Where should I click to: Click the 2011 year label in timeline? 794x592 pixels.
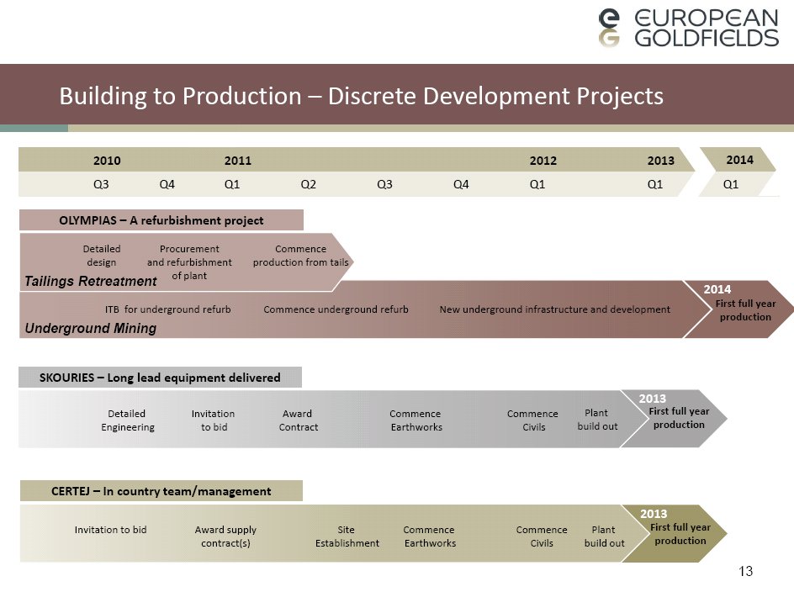click(237, 161)
